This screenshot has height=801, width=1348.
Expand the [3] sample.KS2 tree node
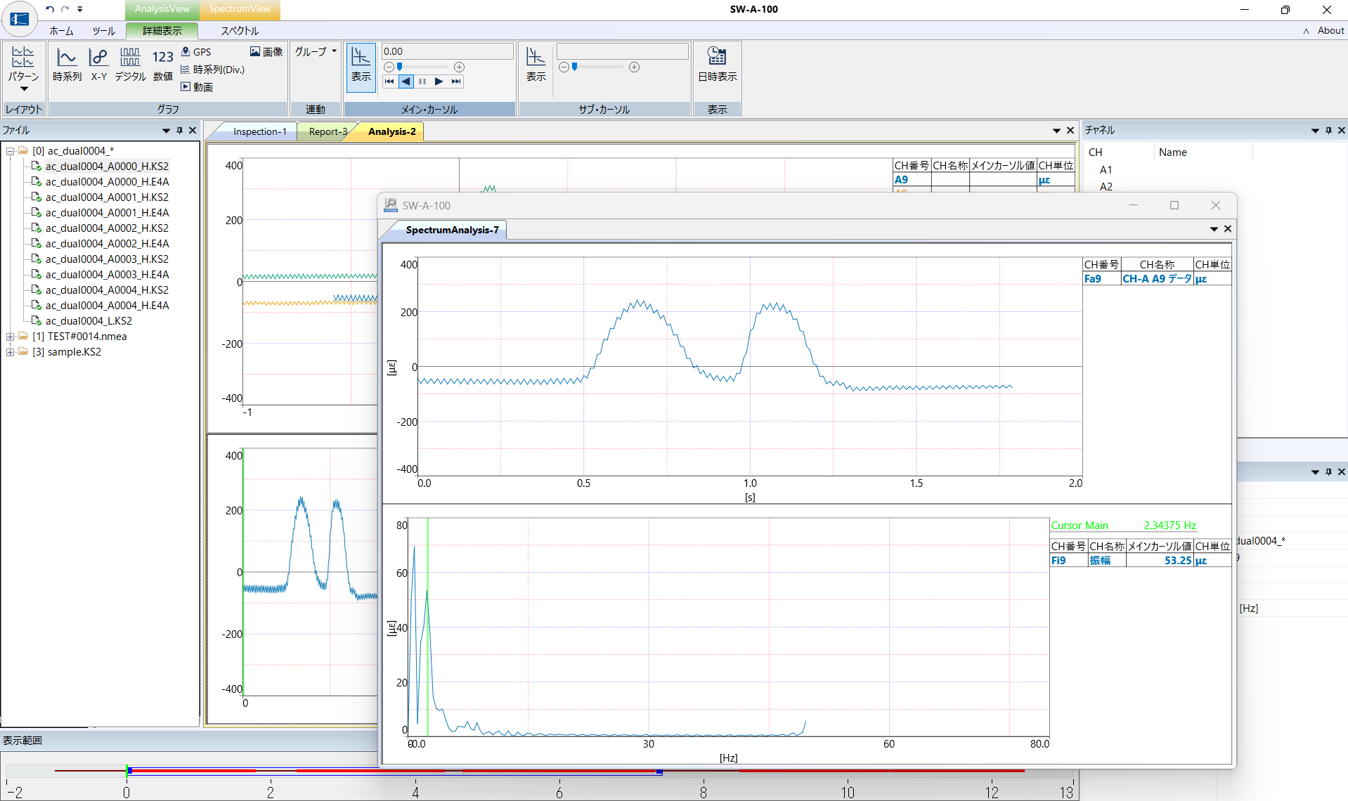point(11,352)
